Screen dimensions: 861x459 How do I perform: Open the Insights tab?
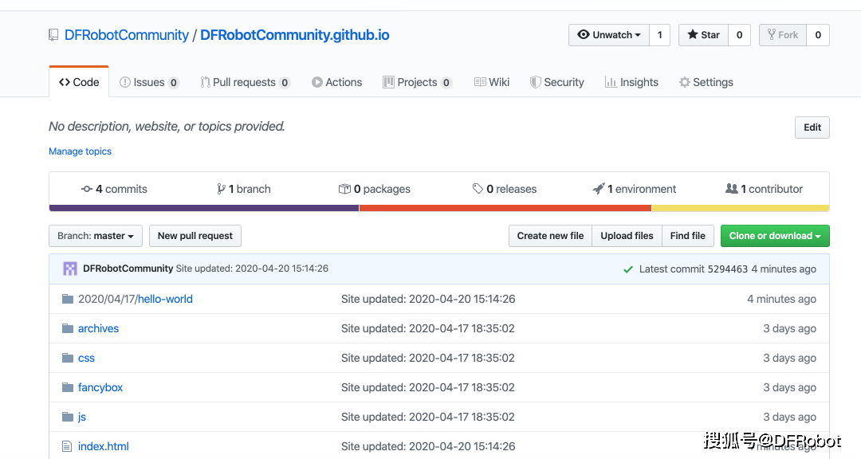coord(631,82)
